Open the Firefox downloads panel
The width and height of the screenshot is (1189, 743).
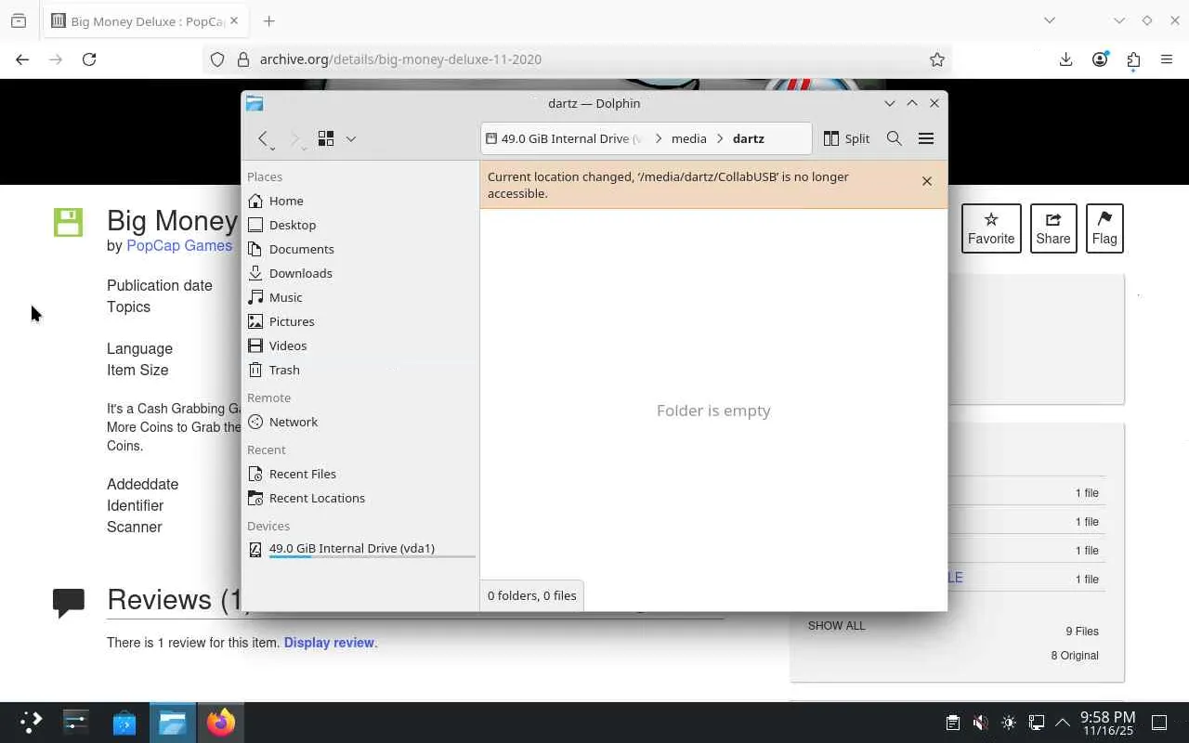pos(1065,59)
